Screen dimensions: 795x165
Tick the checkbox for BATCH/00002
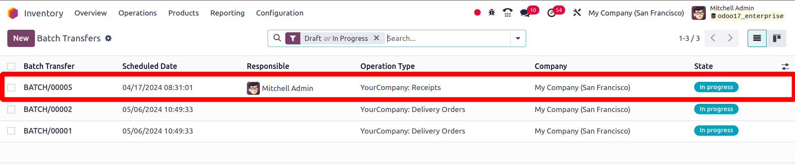[11, 109]
